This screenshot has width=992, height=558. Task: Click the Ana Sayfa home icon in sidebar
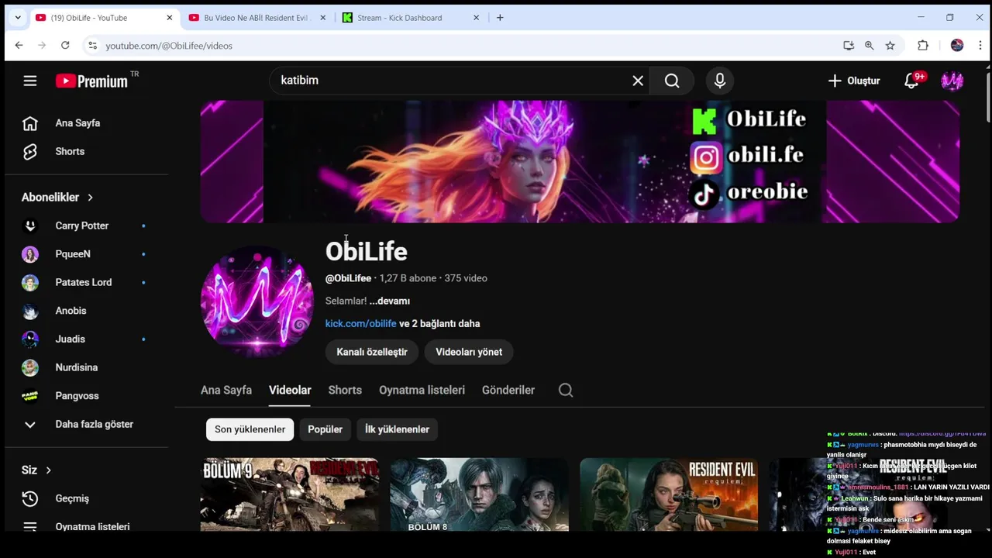pyautogui.click(x=30, y=123)
